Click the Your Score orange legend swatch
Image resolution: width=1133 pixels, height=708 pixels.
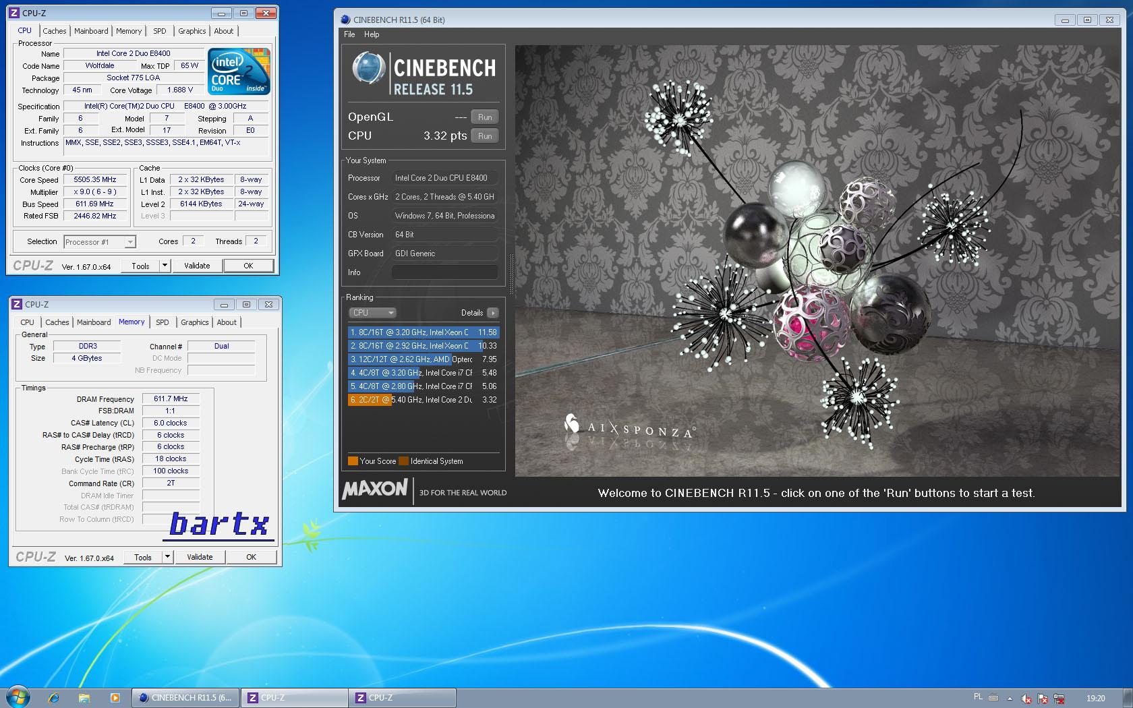[x=353, y=461]
